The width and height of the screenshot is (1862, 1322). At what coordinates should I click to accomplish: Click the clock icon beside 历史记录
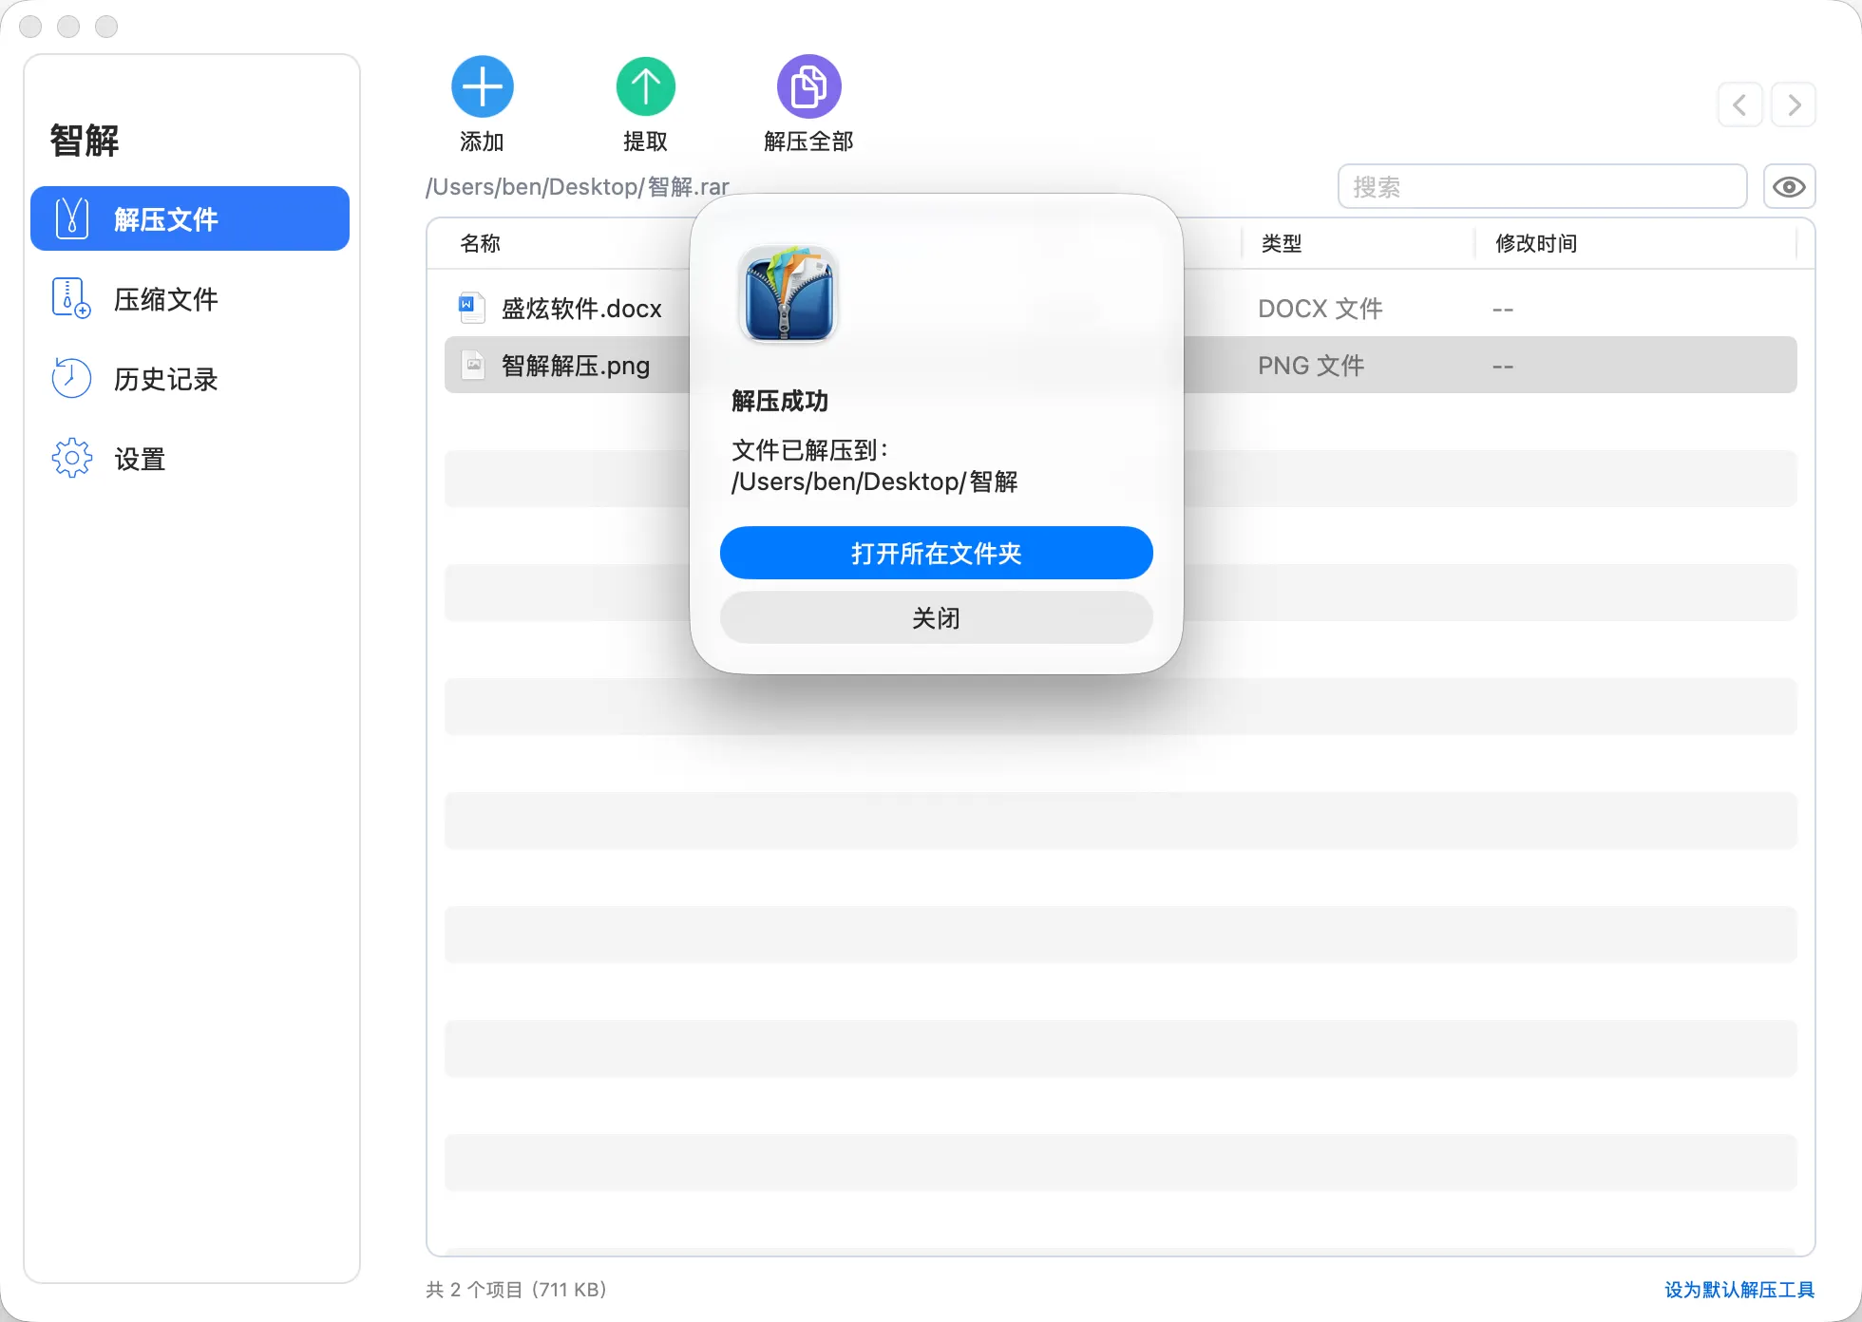pos(71,378)
